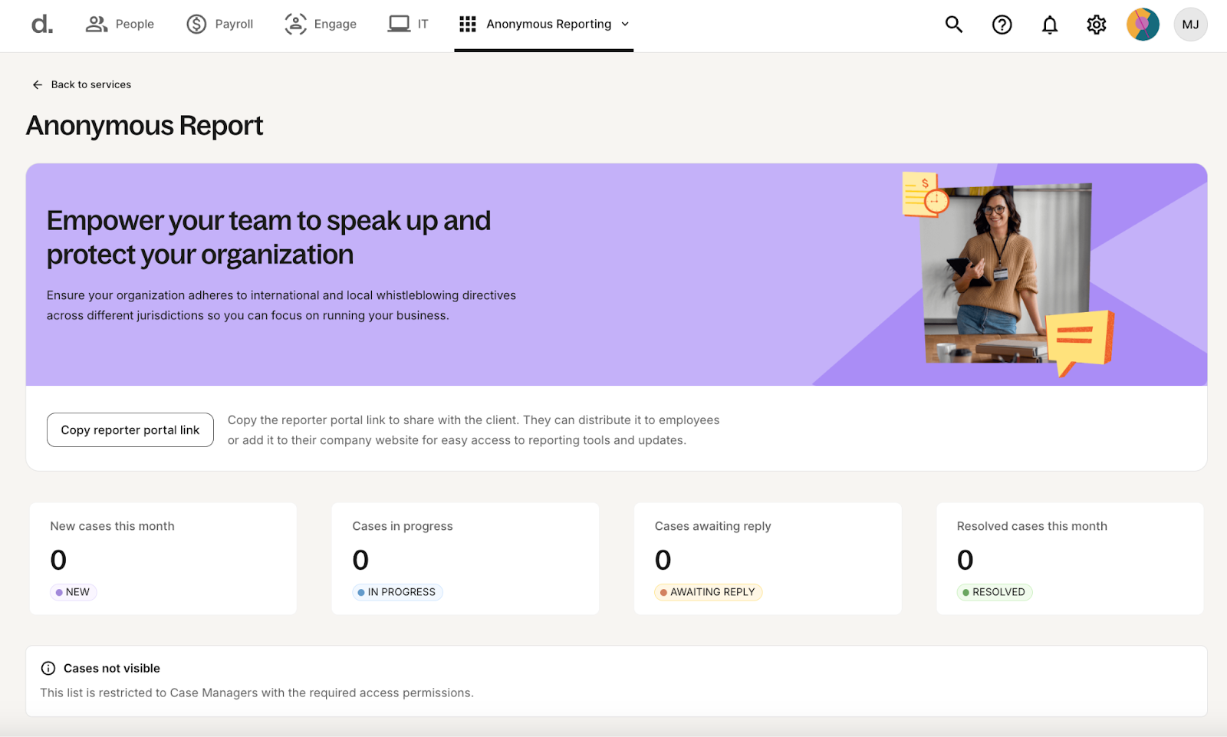1227x737 pixels.
Task: Open search with magnifier icon
Action: [954, 25]
